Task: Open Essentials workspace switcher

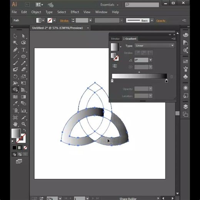Action: [x=109, y=5]
